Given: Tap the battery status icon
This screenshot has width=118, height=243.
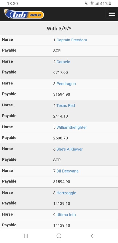Looking at the screenshot, I should point(110,3).
